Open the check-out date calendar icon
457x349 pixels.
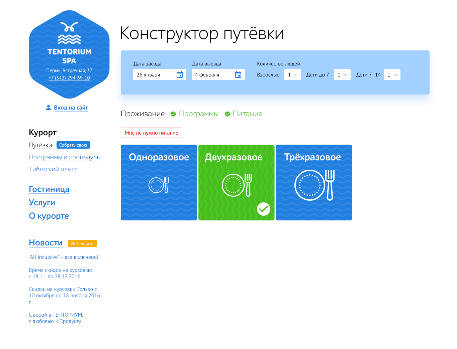coord(239,74)
